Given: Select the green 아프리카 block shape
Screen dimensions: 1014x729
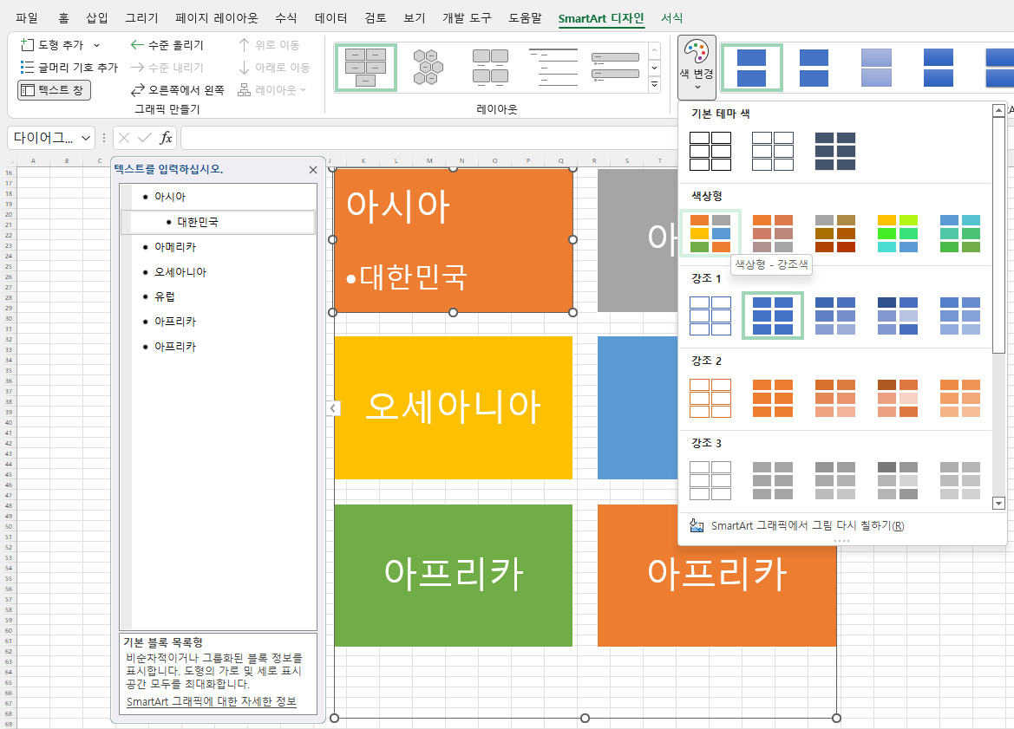Looking at the screenshot, I should click(x=454, y=576).
